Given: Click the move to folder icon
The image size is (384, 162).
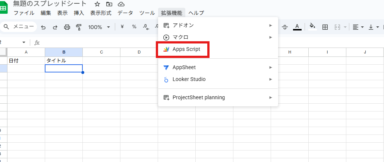Looking at the screenshot, I should [109, 4].
